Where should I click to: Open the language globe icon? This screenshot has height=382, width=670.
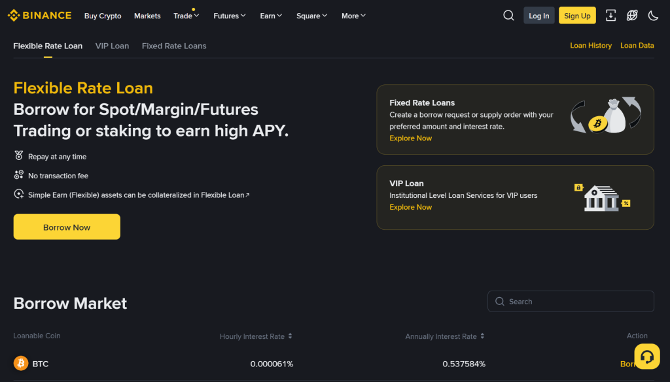pos(631,16)
